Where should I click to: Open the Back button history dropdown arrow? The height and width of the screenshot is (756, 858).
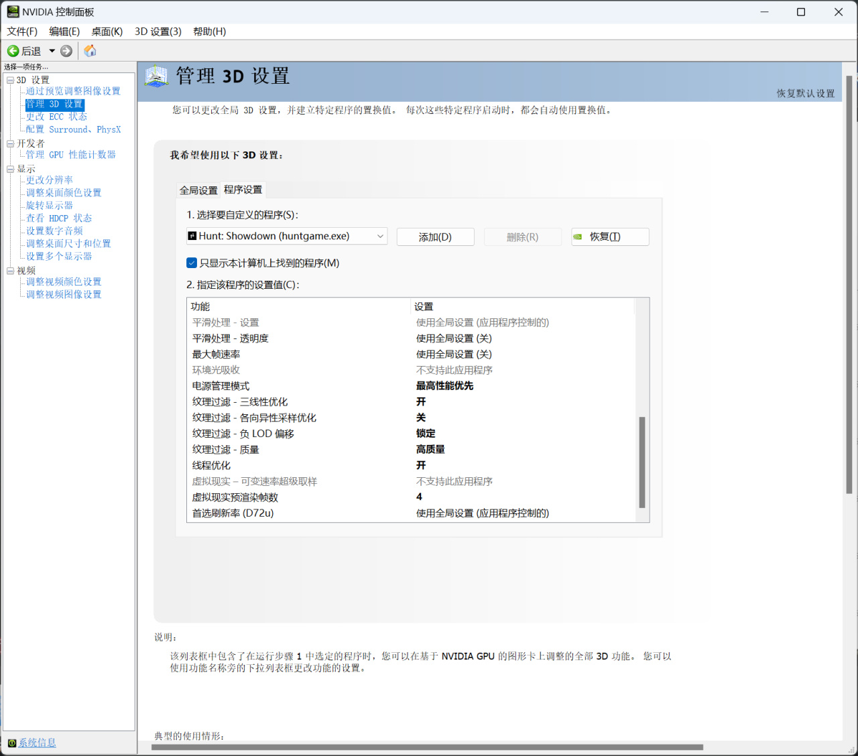[x=52, y=51]
